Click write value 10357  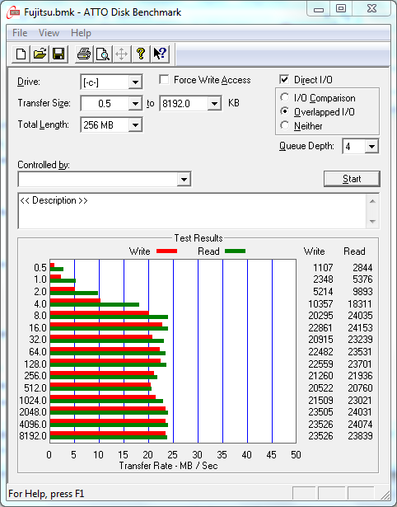(x=320, y=304)
